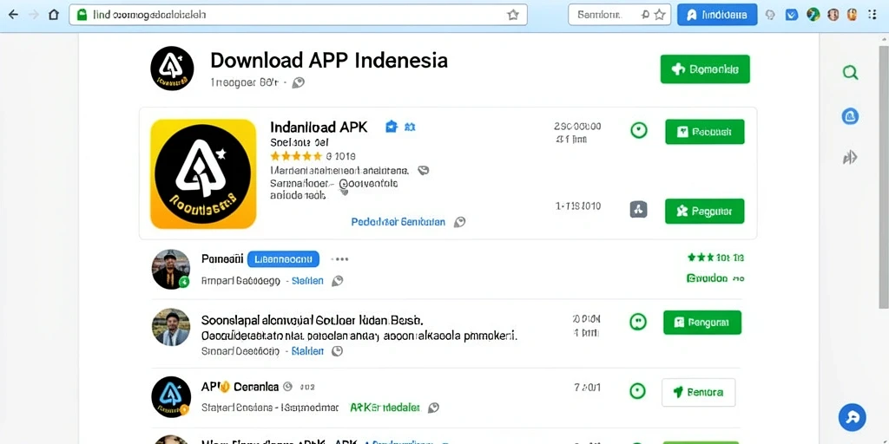Bookmark page with address bar star
The width and height of the screenshot is (889, 444).
click(x=512, y=15)
